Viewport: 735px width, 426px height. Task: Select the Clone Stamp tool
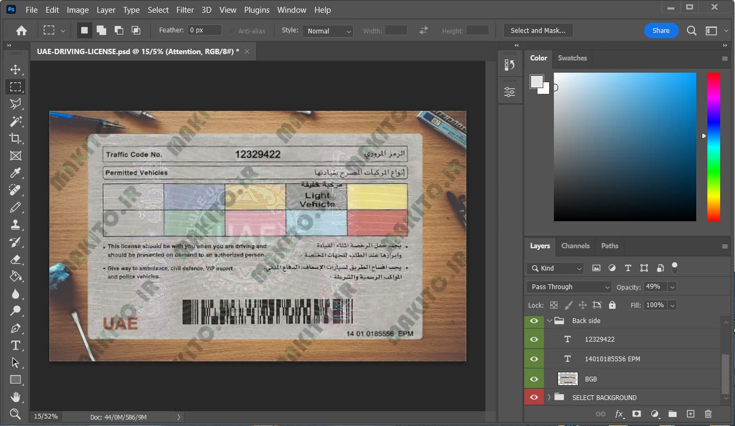point(15,225)
